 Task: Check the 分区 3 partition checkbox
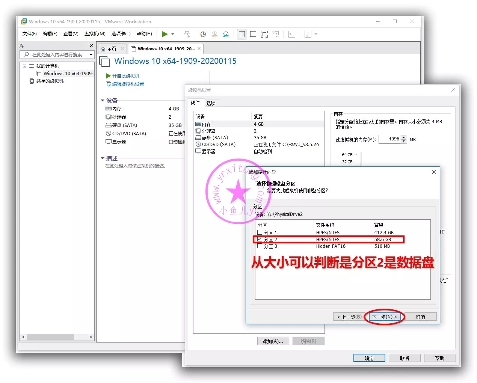pos(260,246)
